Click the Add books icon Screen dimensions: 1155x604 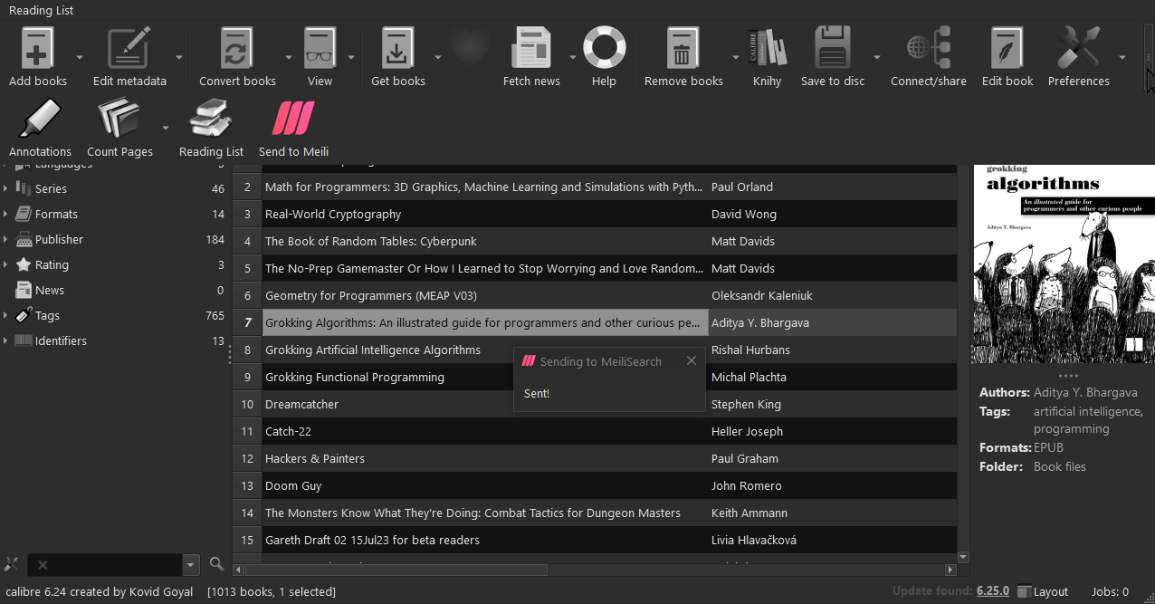pos(38,49)
